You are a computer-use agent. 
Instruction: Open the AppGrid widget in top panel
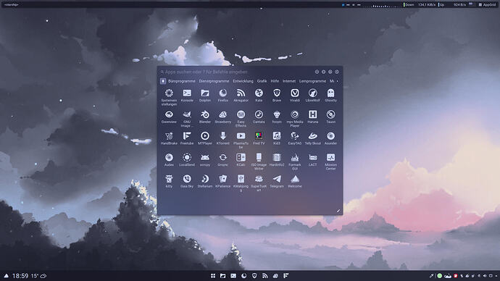point(487,5)
